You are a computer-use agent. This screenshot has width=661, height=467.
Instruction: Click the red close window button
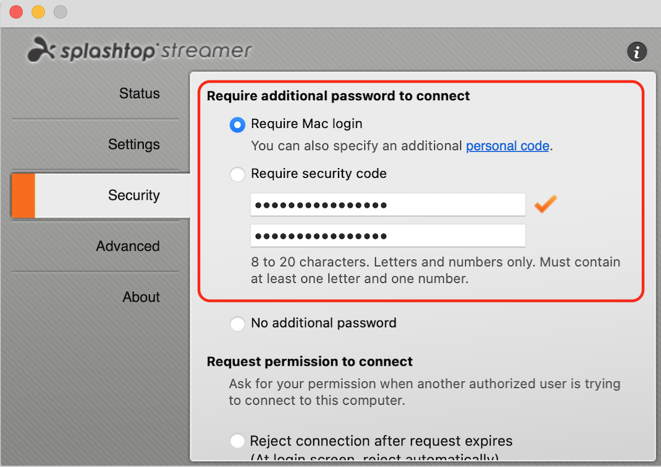tap(15, 11)
